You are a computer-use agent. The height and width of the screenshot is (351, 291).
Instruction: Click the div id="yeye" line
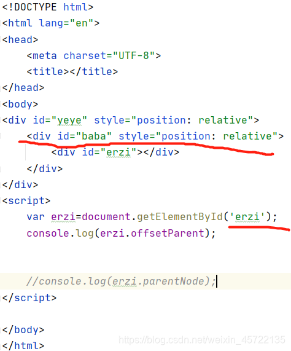131,120
